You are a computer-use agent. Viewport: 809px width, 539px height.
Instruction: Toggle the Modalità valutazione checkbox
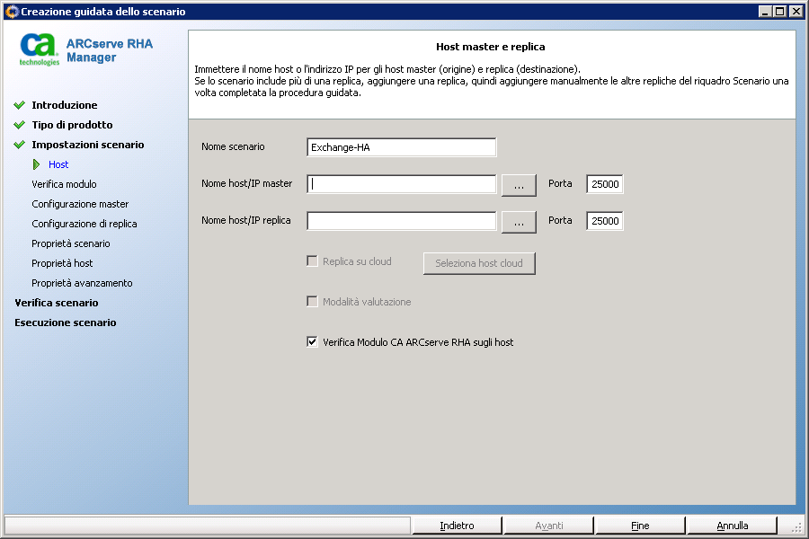pyautogui.click(x=312, y=301)
